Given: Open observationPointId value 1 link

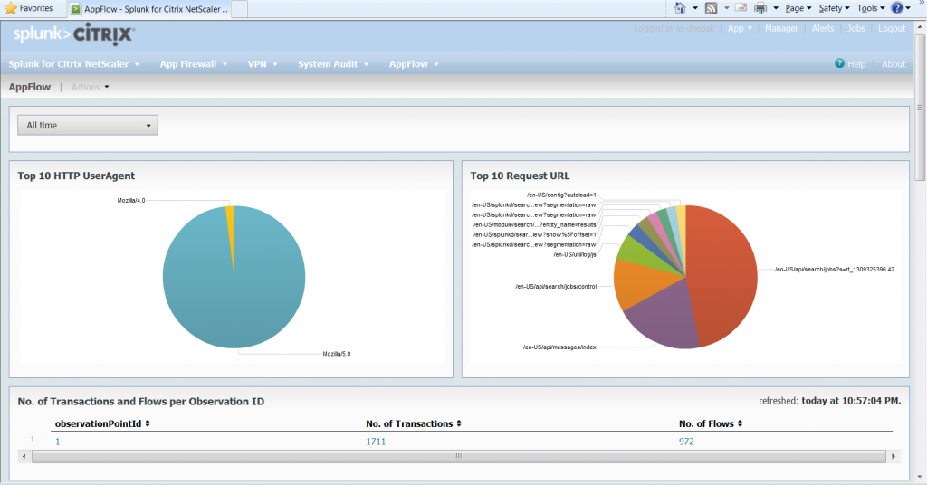Looking at the screenshot, I should coord(57,442).
